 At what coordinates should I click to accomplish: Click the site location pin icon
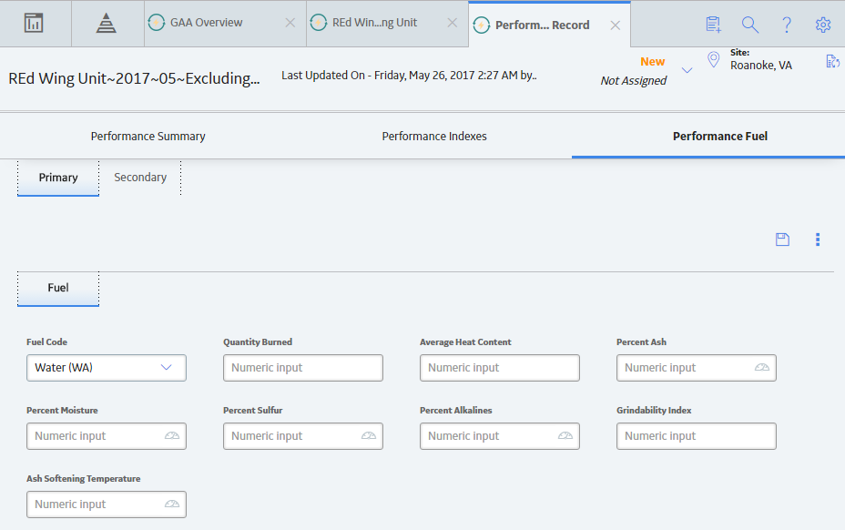tap(714, 60)
